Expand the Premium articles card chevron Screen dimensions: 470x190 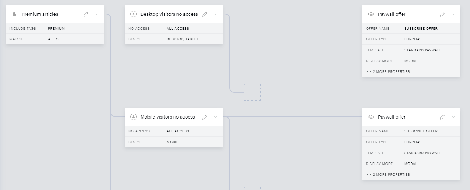click(97, 14)
